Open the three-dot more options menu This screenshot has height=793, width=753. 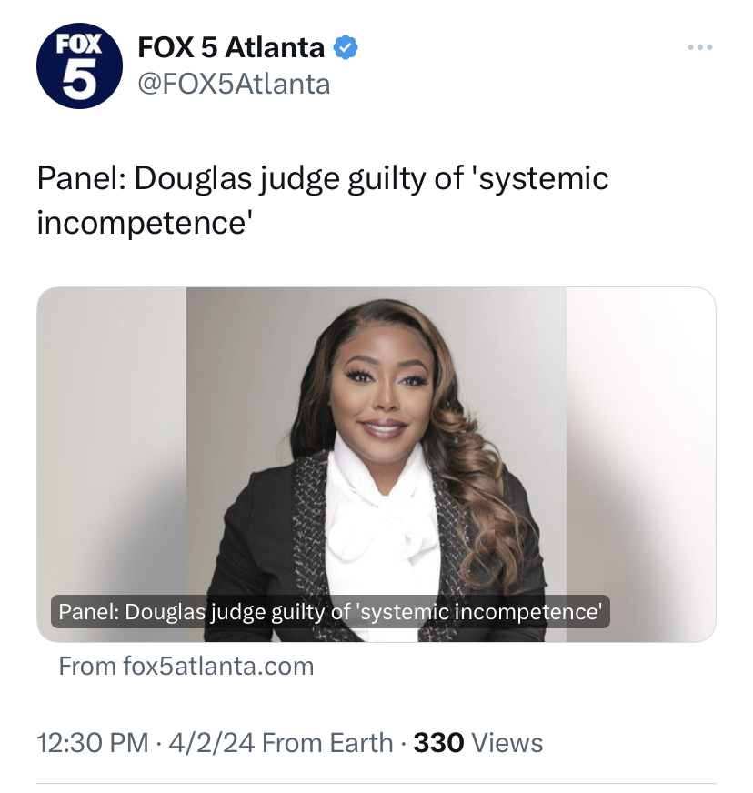tap(700, 47)
